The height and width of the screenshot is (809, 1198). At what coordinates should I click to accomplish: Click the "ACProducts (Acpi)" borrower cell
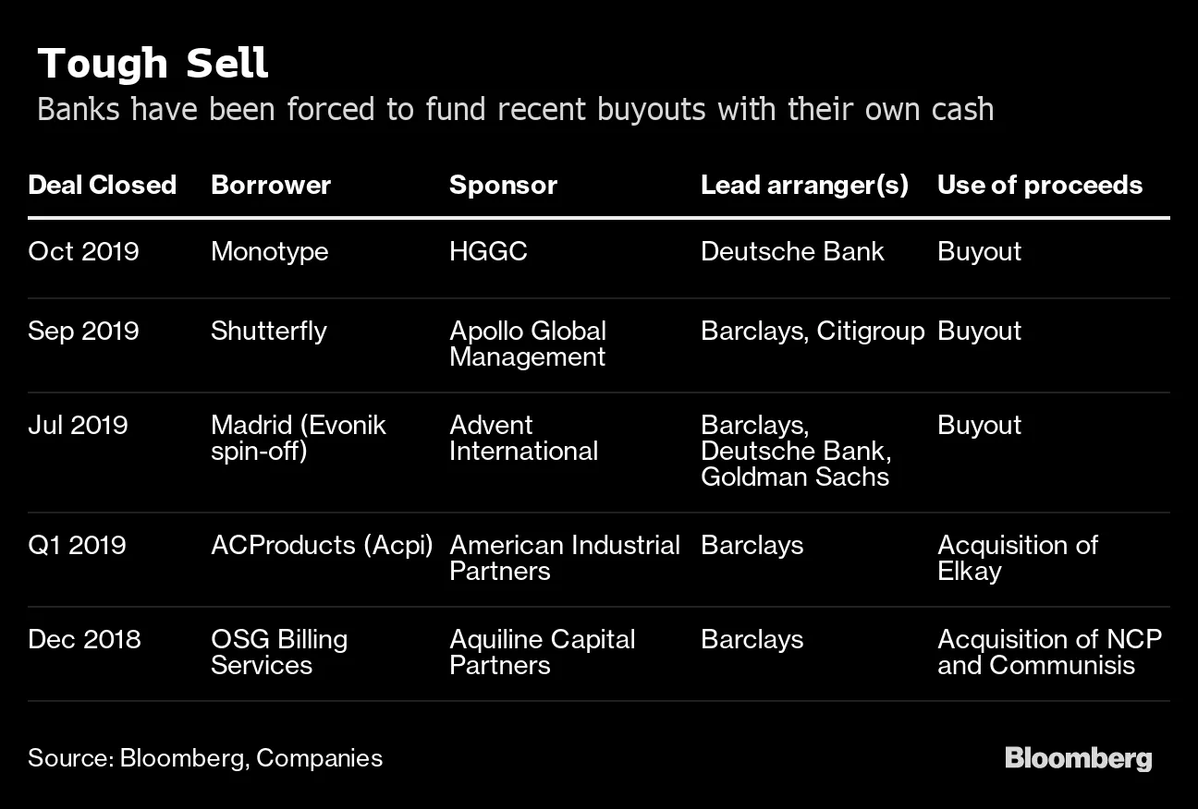point(322,545)
